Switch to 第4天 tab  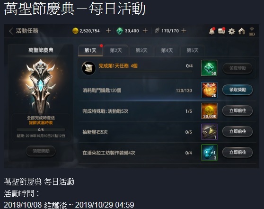pyautogui.click(x=167, y=50)
